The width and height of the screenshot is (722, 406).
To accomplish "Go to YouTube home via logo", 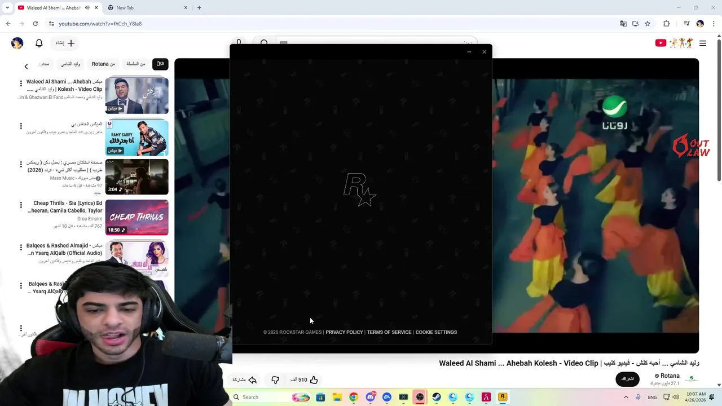I will pyautogui.click(x=674, y=43).
